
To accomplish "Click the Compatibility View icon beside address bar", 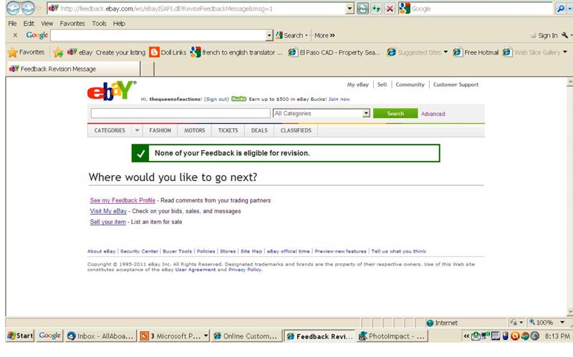I will [362, 9].
